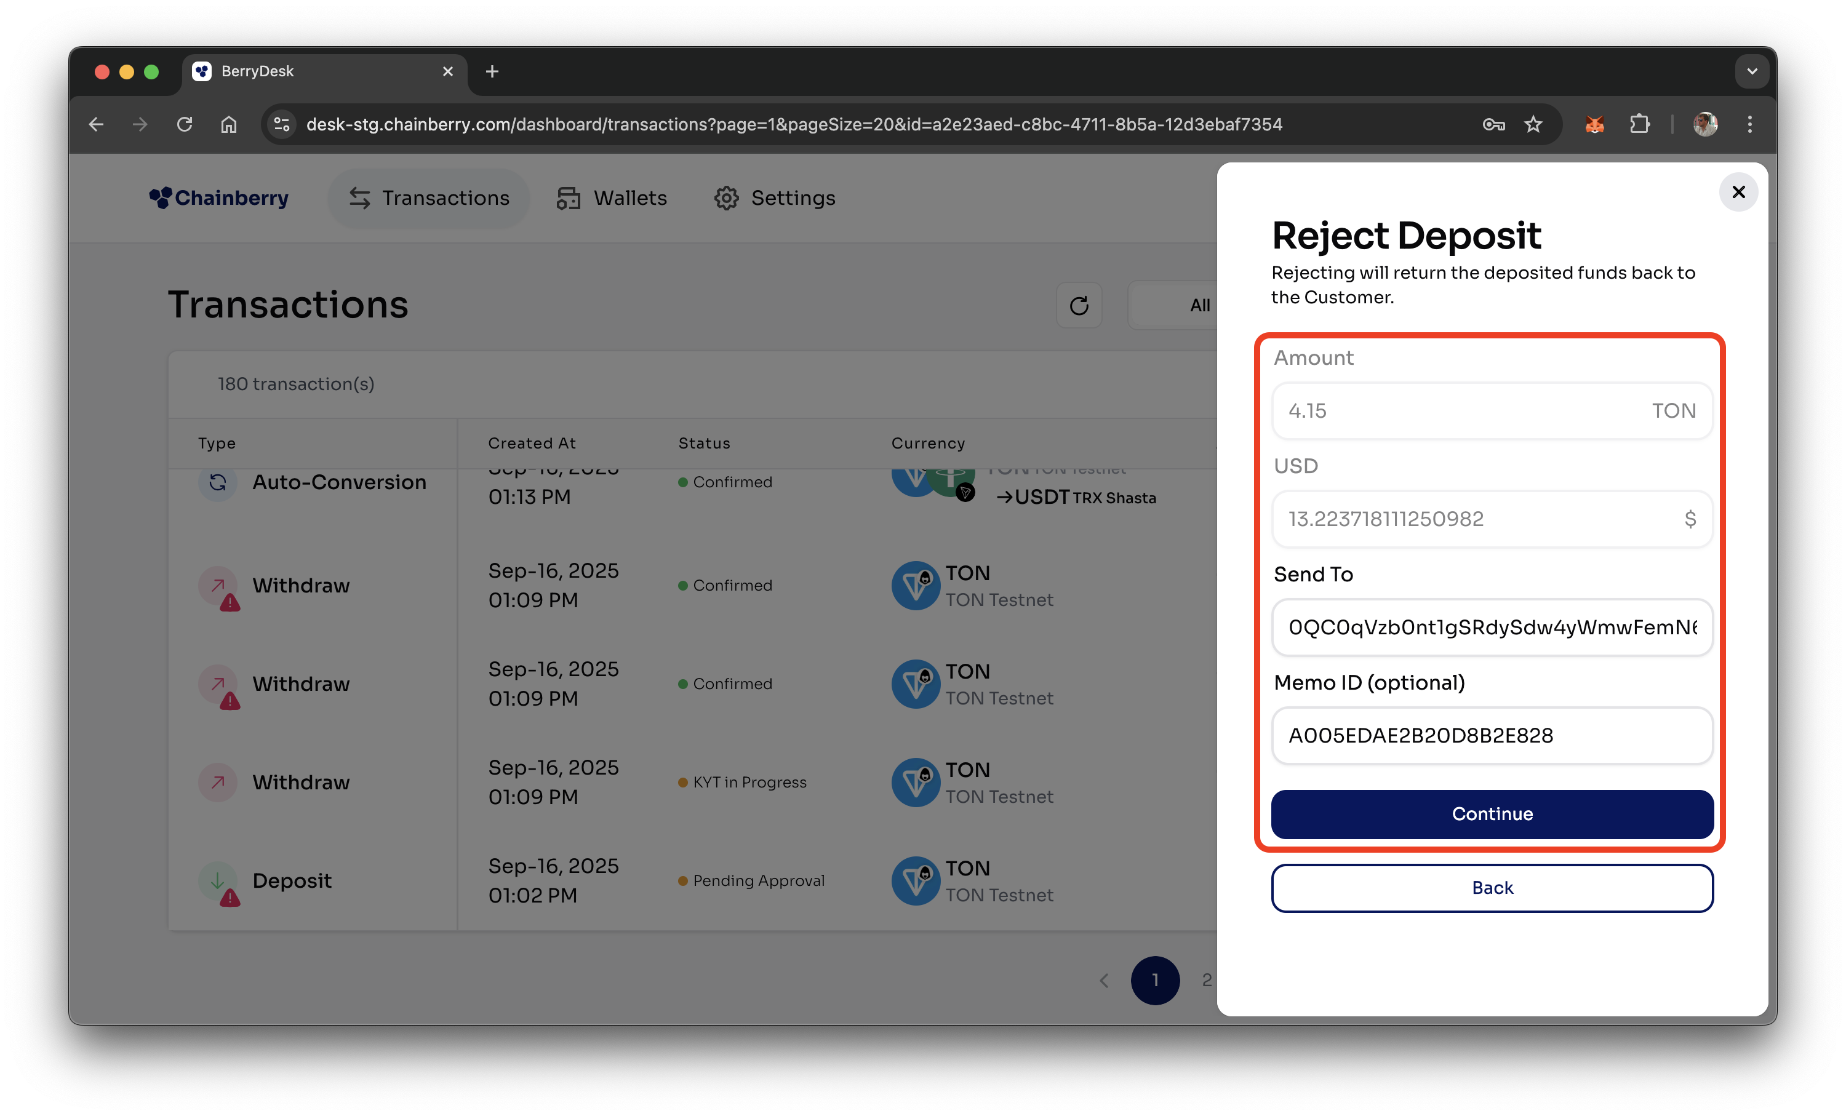Click the Back button

click(1492, 888)
